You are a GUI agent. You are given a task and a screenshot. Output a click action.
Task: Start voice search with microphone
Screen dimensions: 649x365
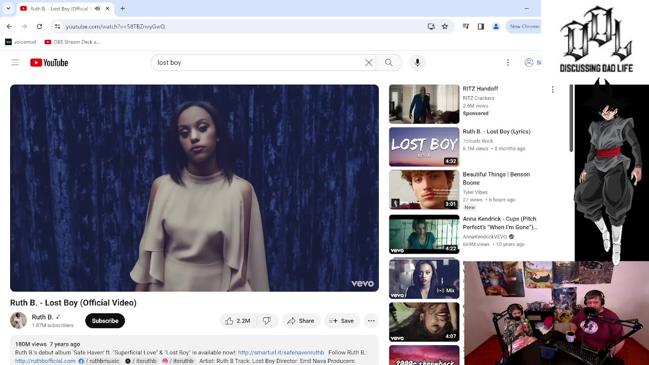tap(417, 62)
